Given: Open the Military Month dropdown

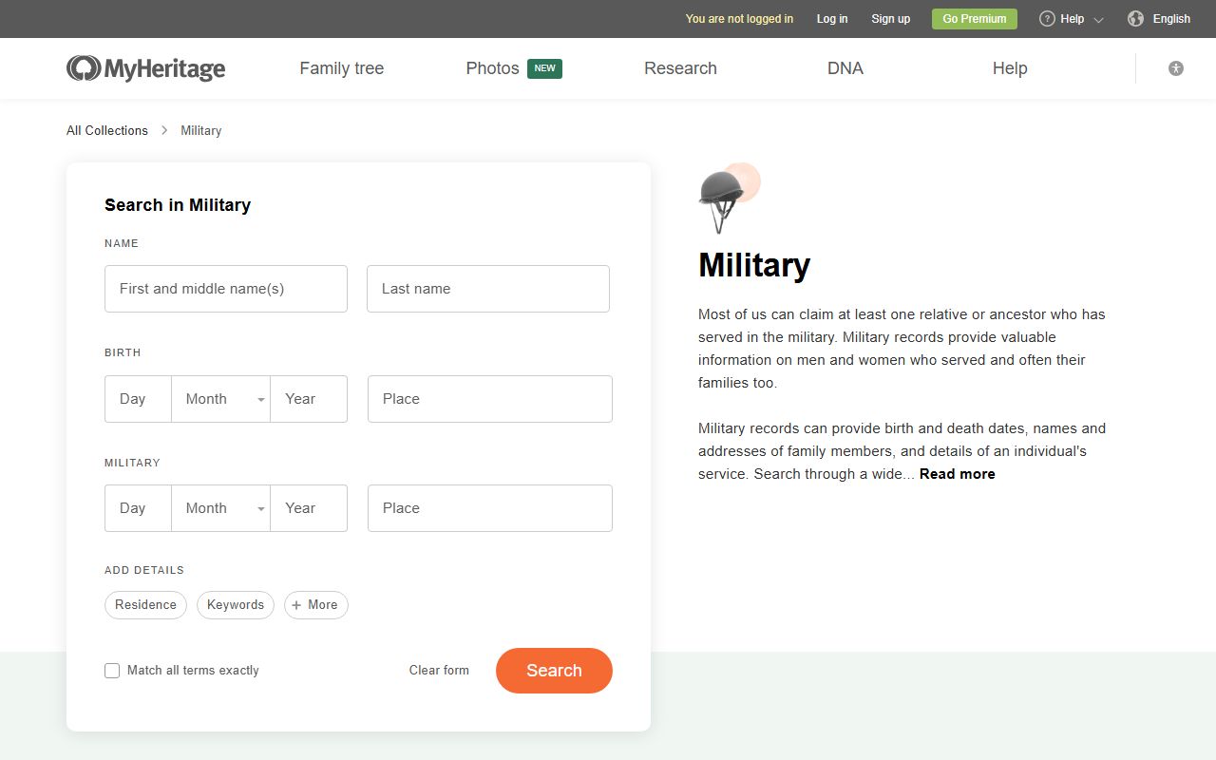Looking at the screenshot, I should coord(220,508).
